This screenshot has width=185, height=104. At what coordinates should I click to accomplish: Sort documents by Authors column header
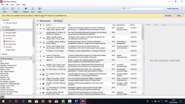(x=49, y=25)
